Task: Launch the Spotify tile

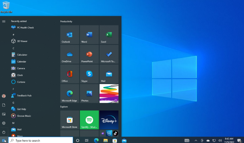Action: point(89,120)
